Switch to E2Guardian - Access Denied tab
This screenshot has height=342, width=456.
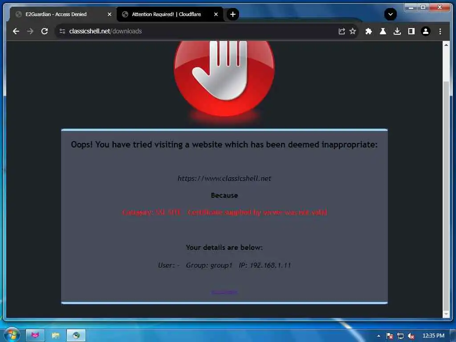(x=61, y=14)
